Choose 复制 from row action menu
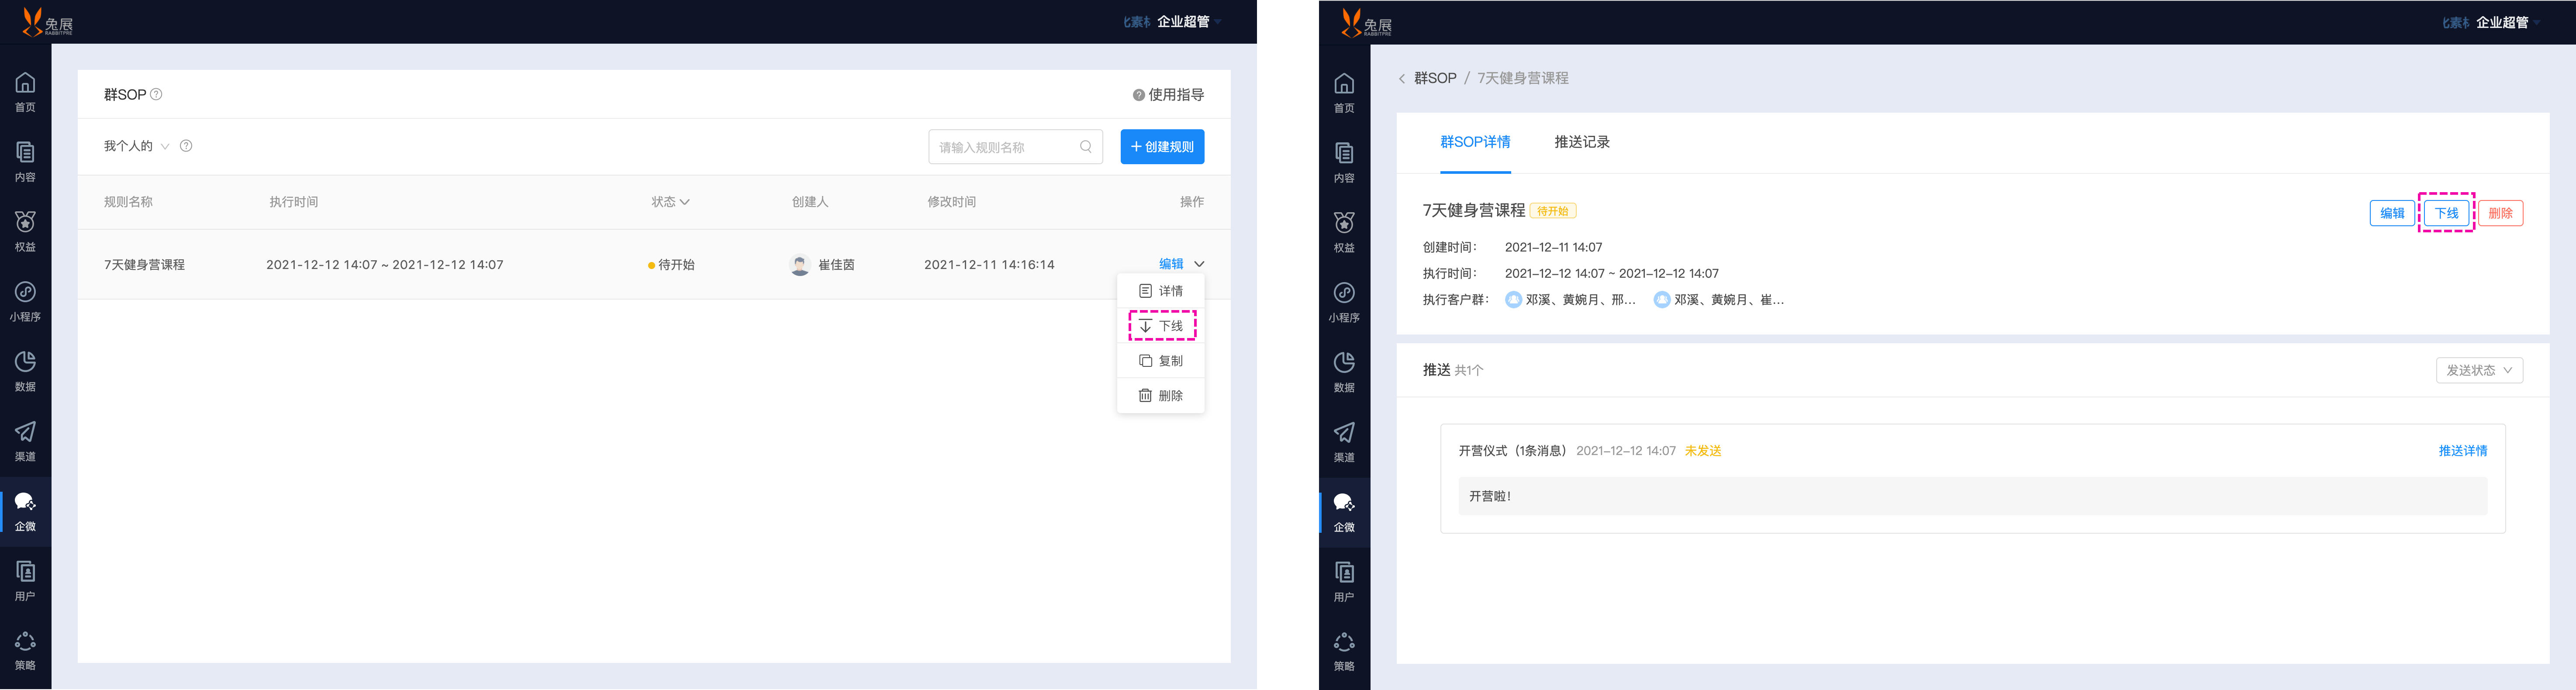The height and width of the screenshot is (690, 2576). (x=1161, y=361)
